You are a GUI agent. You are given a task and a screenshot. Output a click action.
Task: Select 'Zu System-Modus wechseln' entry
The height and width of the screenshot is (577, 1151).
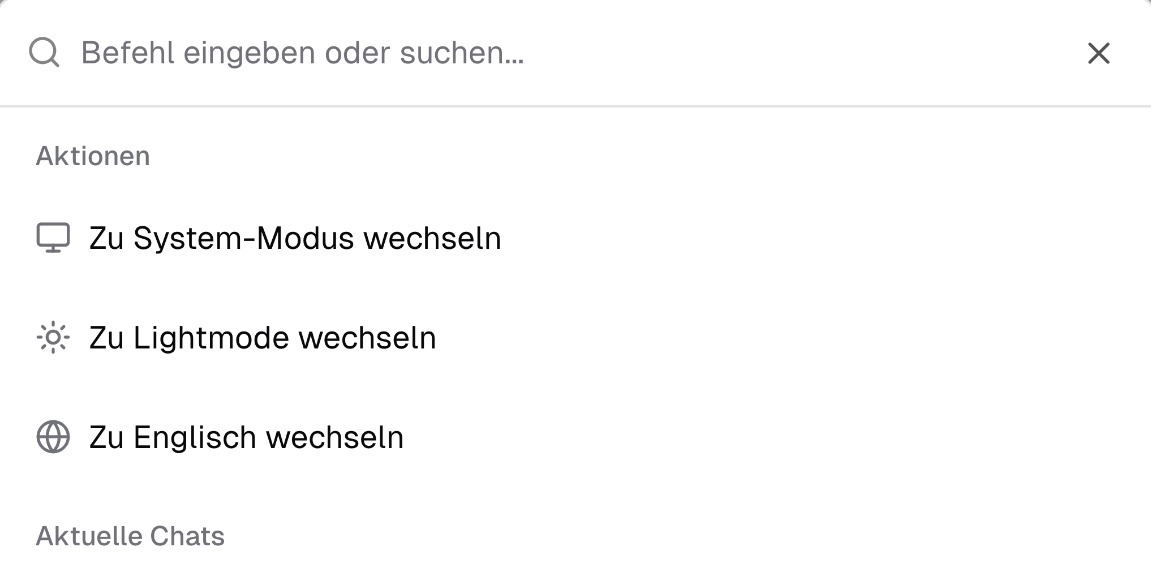[x=294, y=238]
